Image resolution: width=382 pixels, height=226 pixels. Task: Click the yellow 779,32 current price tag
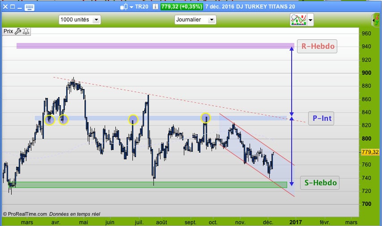click(x=370, y=152)
